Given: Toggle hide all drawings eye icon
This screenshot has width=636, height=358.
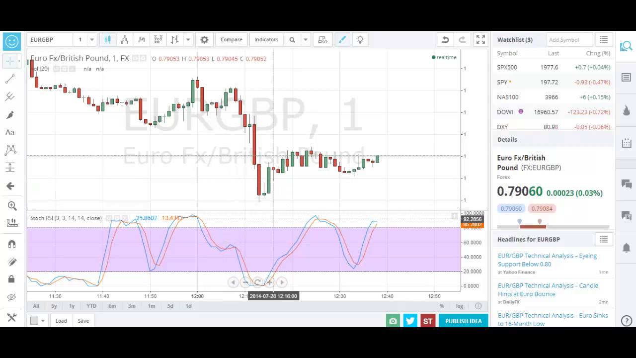Looking at the screenshot, I should pos(12,298).
